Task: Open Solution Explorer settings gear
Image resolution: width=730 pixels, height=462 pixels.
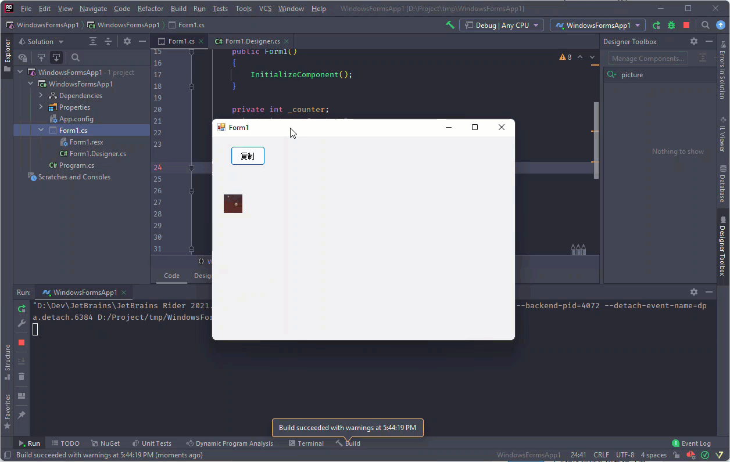Action: [x=127, y=41]
